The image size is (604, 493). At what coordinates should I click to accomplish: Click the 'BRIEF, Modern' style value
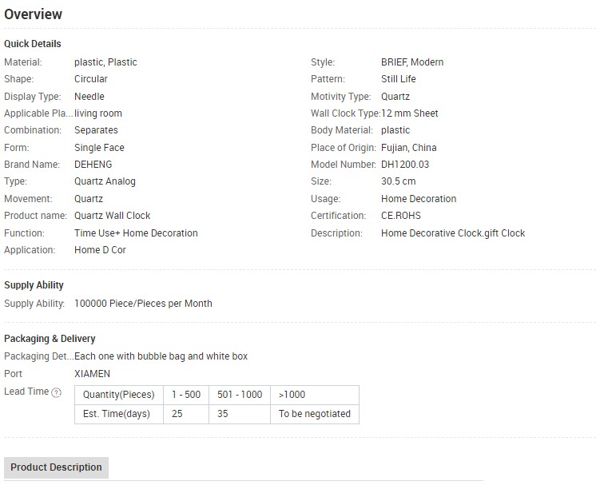point(412,62)
